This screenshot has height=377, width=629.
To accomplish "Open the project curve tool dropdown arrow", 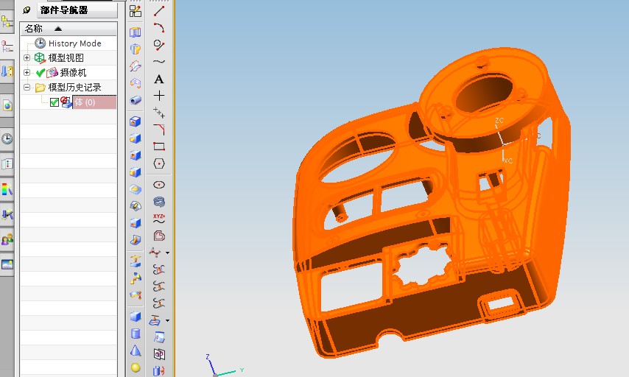I will 167,320.
